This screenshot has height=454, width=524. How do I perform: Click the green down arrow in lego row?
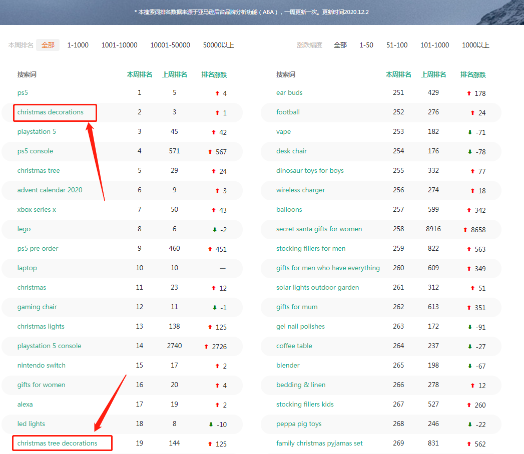[x=215, y=230]
